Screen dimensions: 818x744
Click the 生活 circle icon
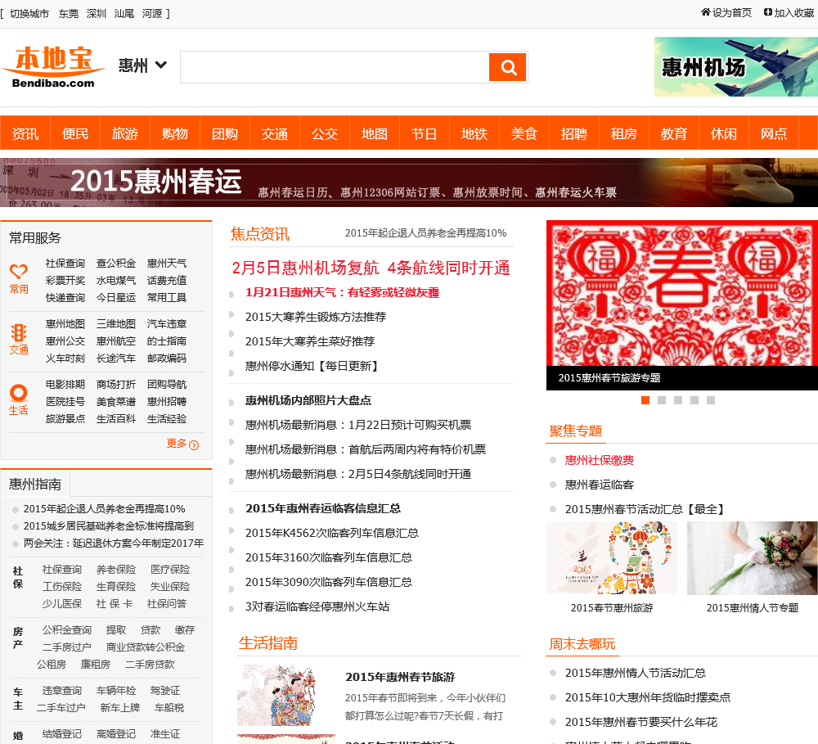pyautogui.click(x=19, y=393)
